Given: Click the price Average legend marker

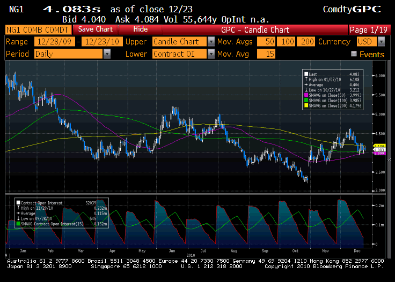Looking at the screenshot, I should click(306, 84).
